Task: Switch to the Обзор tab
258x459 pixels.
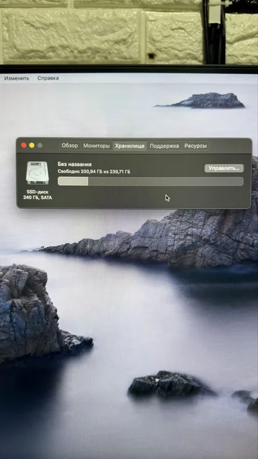Action: pos(69,146)
